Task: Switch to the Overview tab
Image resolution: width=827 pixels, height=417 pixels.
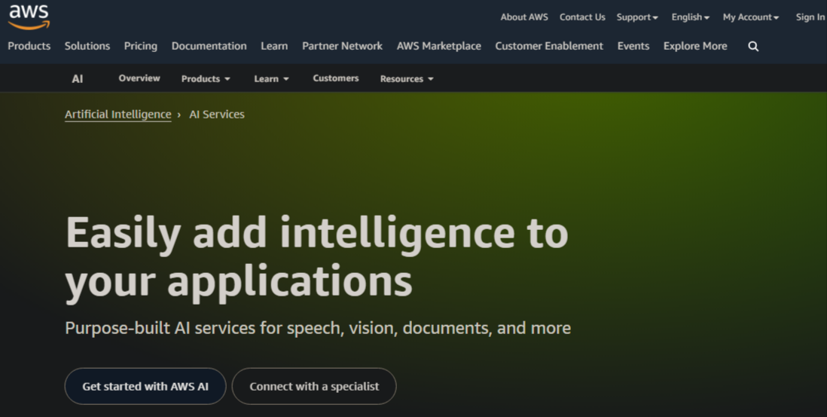Action: point(139,78)
